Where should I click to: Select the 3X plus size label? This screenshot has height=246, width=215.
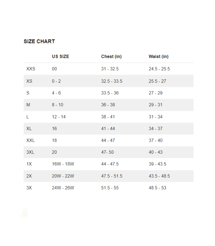click(29, 188)
